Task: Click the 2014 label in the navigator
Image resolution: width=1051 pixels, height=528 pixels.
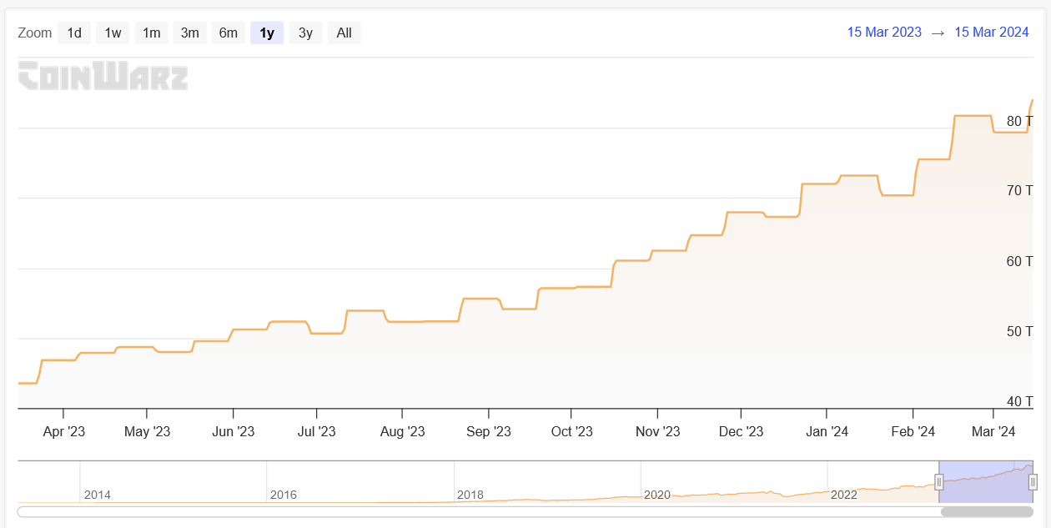Action: pyautogui.click(x=98, y=495)
